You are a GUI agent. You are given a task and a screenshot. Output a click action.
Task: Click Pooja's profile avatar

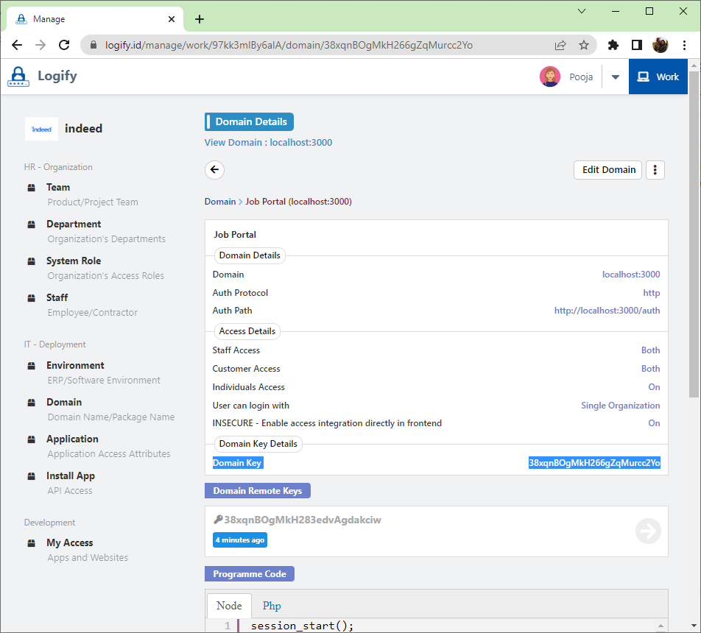tap(549, 77)
